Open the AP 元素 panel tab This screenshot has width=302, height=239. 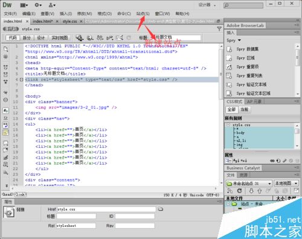tap(254, 101)
